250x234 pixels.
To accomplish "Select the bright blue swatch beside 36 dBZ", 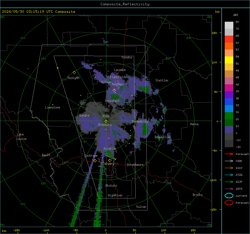I will [229, 102].
